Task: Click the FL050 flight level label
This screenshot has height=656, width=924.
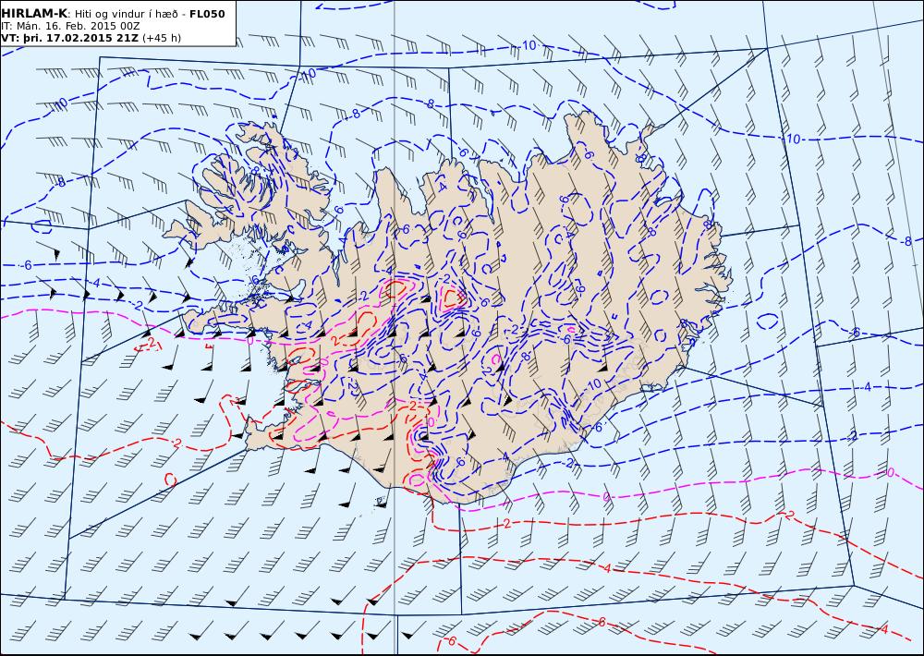Action: pos(207,14)
